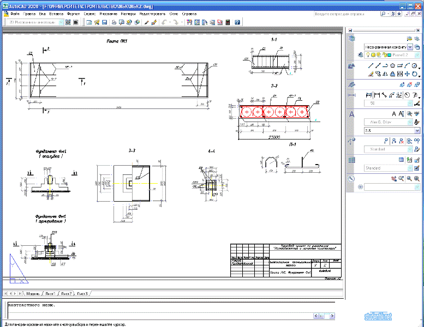The width and height of the screenshot is (424, 327).
Task: Open the Help toolbar icon
Action: coord(237,22)
